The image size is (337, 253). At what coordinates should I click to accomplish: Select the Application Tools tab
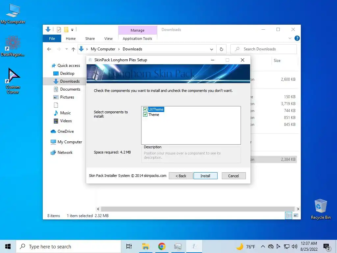[x=137, y=39]
